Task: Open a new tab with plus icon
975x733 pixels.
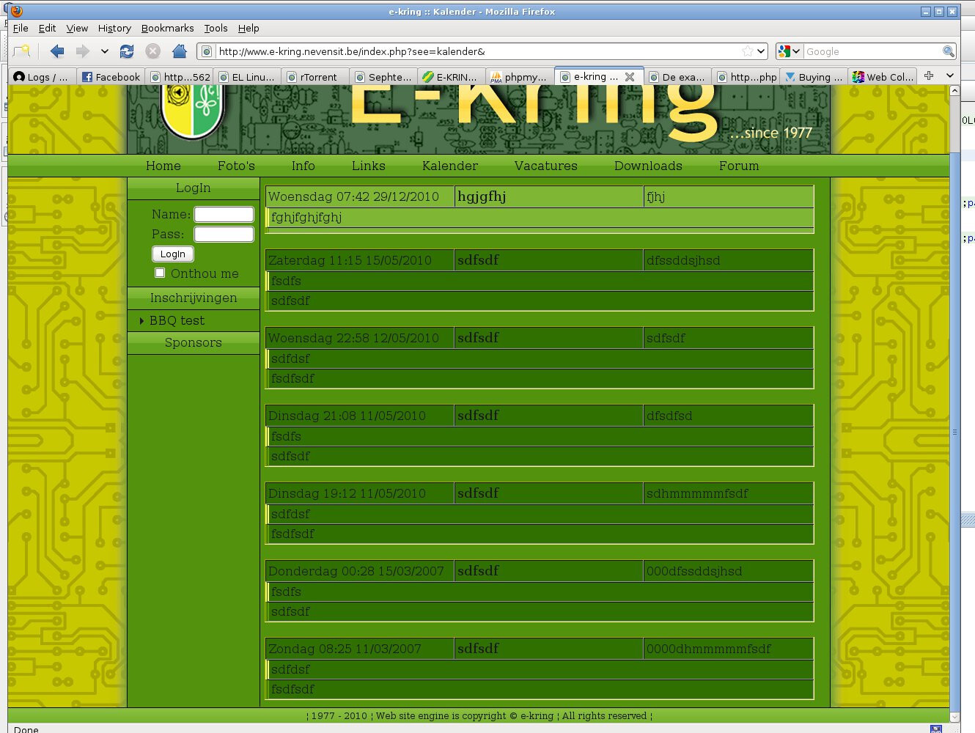Action: click(x=929, y=75)
